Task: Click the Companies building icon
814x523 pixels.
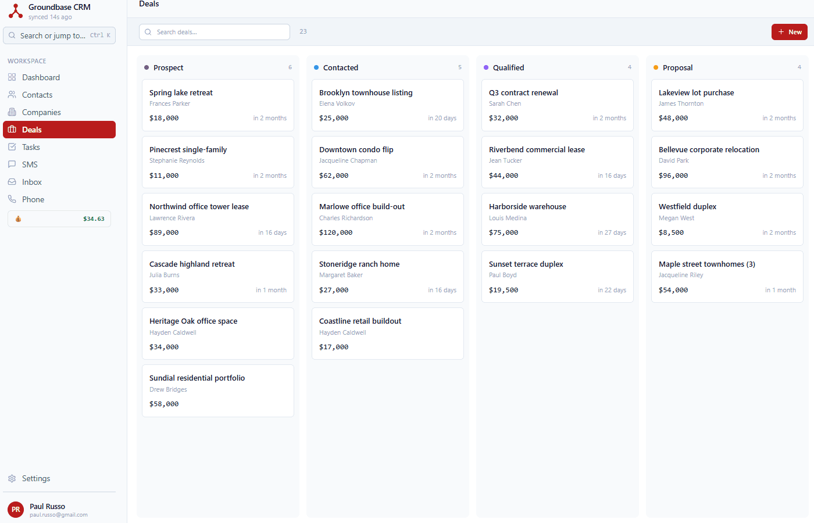Action: (x=12, y=112)
